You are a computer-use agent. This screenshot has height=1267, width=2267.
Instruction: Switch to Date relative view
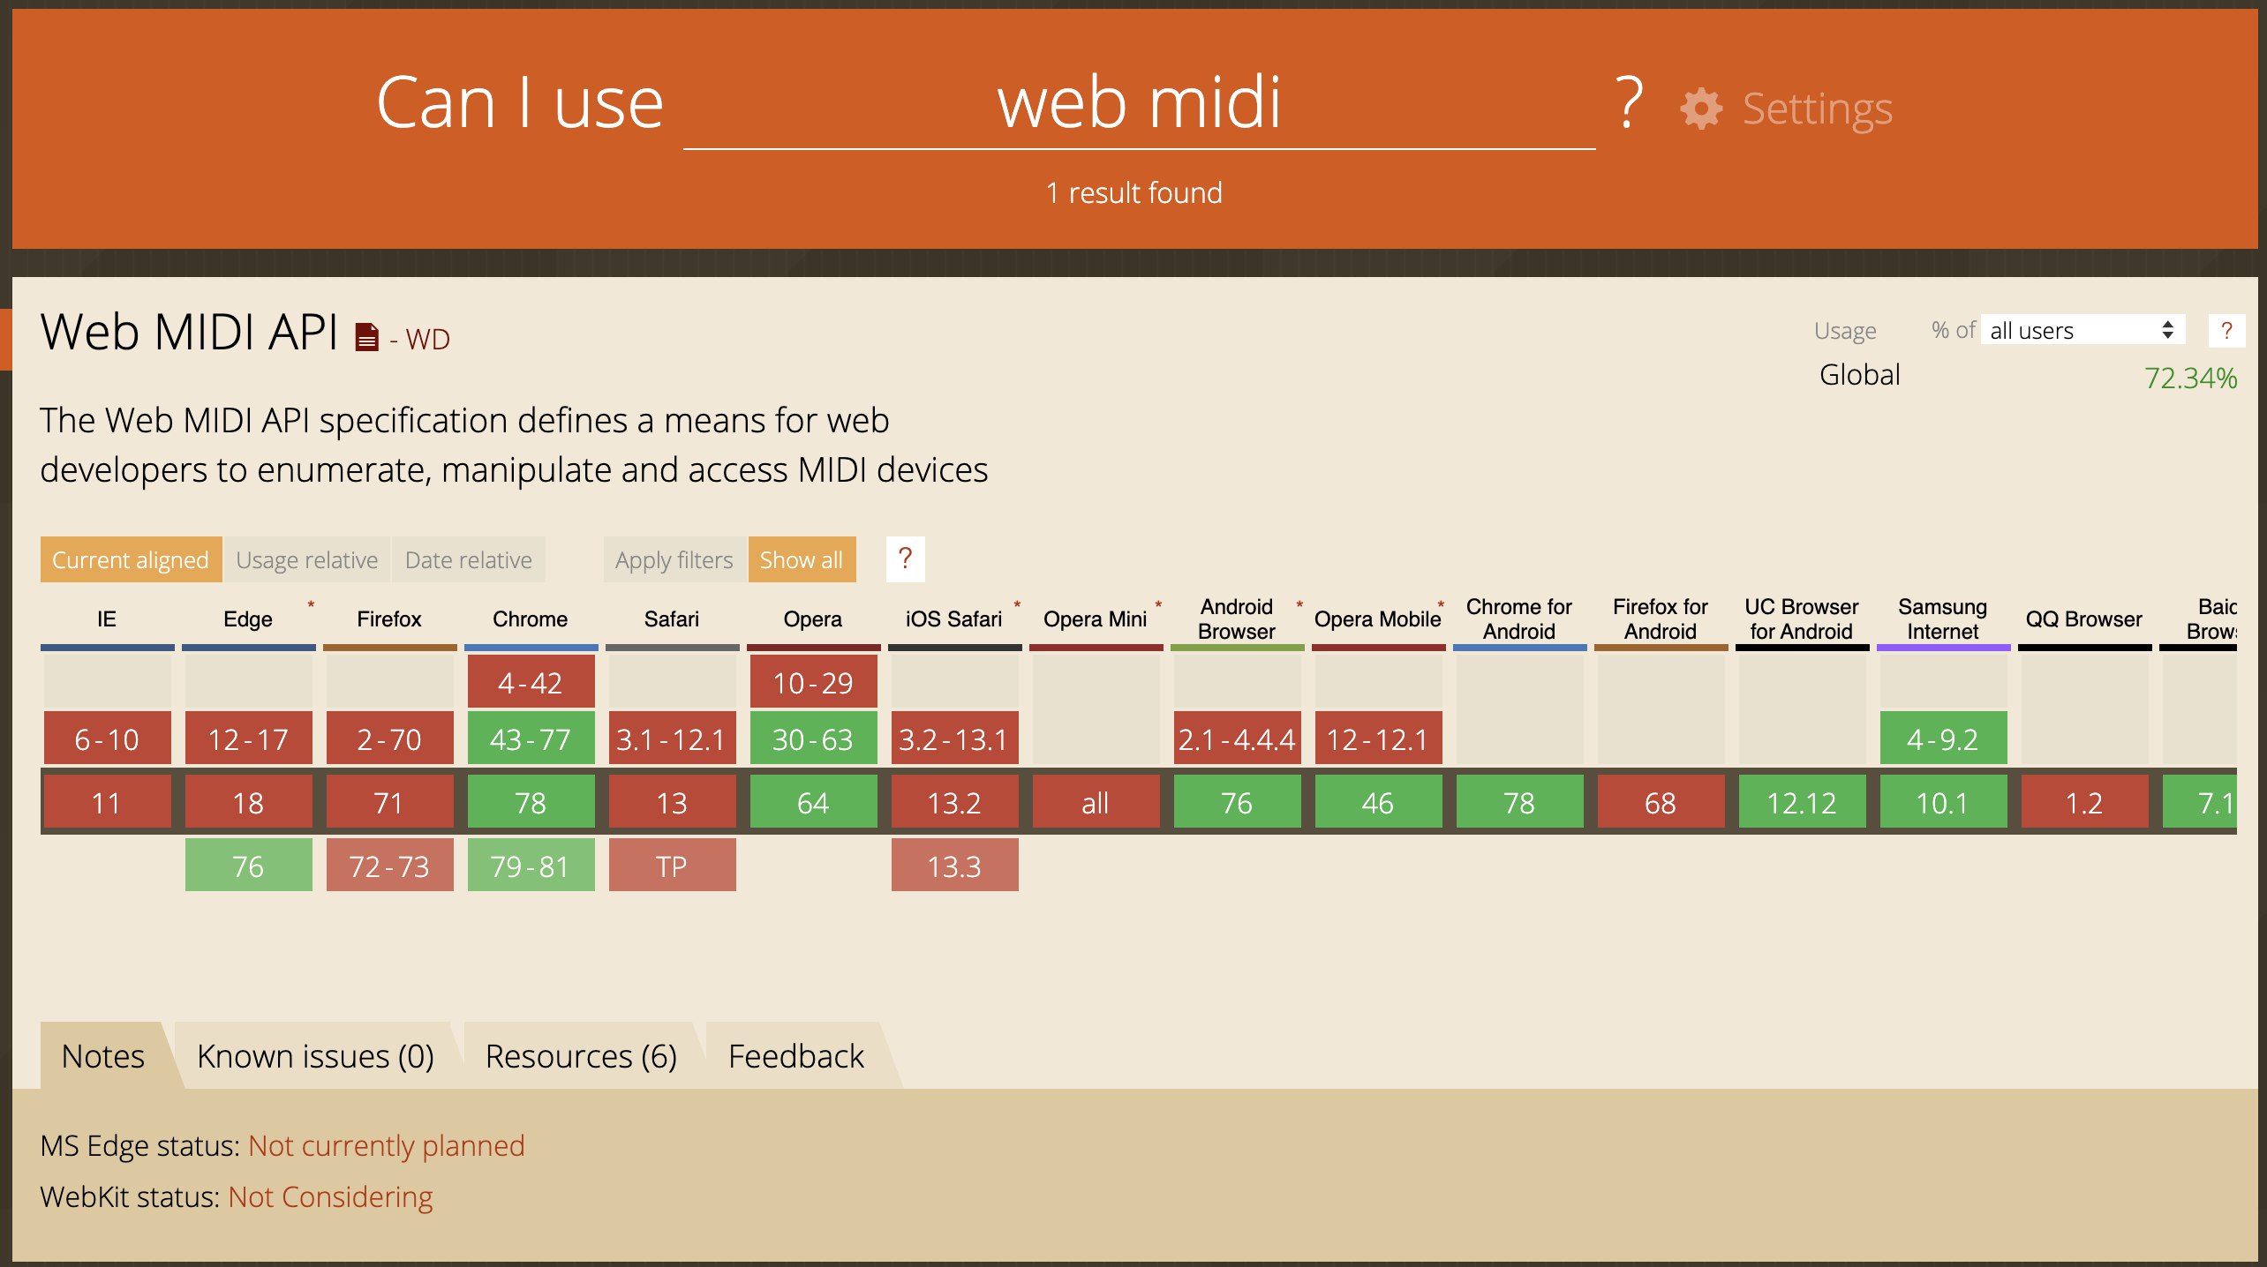pos(469,559)
